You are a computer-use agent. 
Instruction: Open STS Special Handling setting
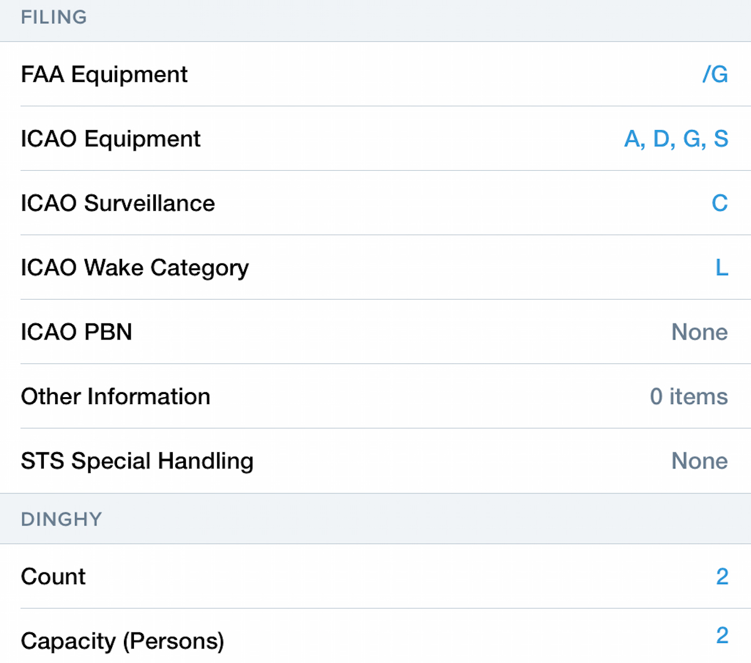137,461
